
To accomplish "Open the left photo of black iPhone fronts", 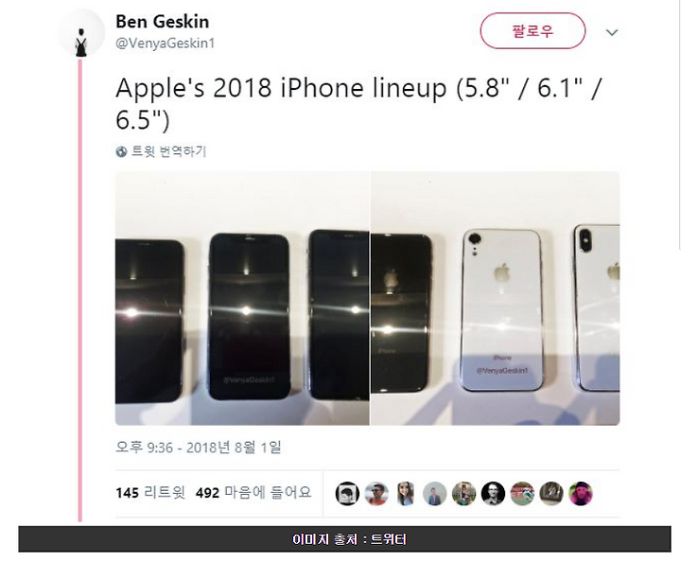I will tap(242, 298).
